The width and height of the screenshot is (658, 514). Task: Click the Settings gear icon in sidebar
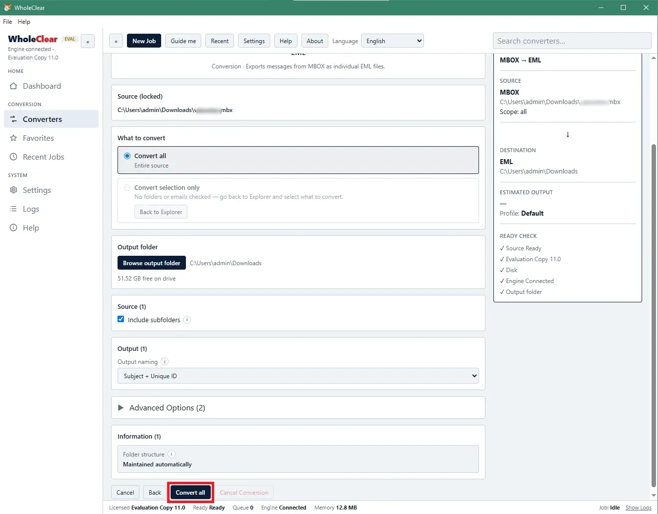pyautogui.click(x=13, y=190)
